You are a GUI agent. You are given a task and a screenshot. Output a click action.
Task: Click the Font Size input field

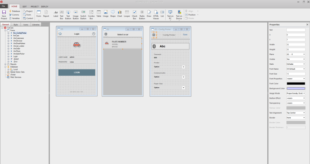tap(296, 74)
